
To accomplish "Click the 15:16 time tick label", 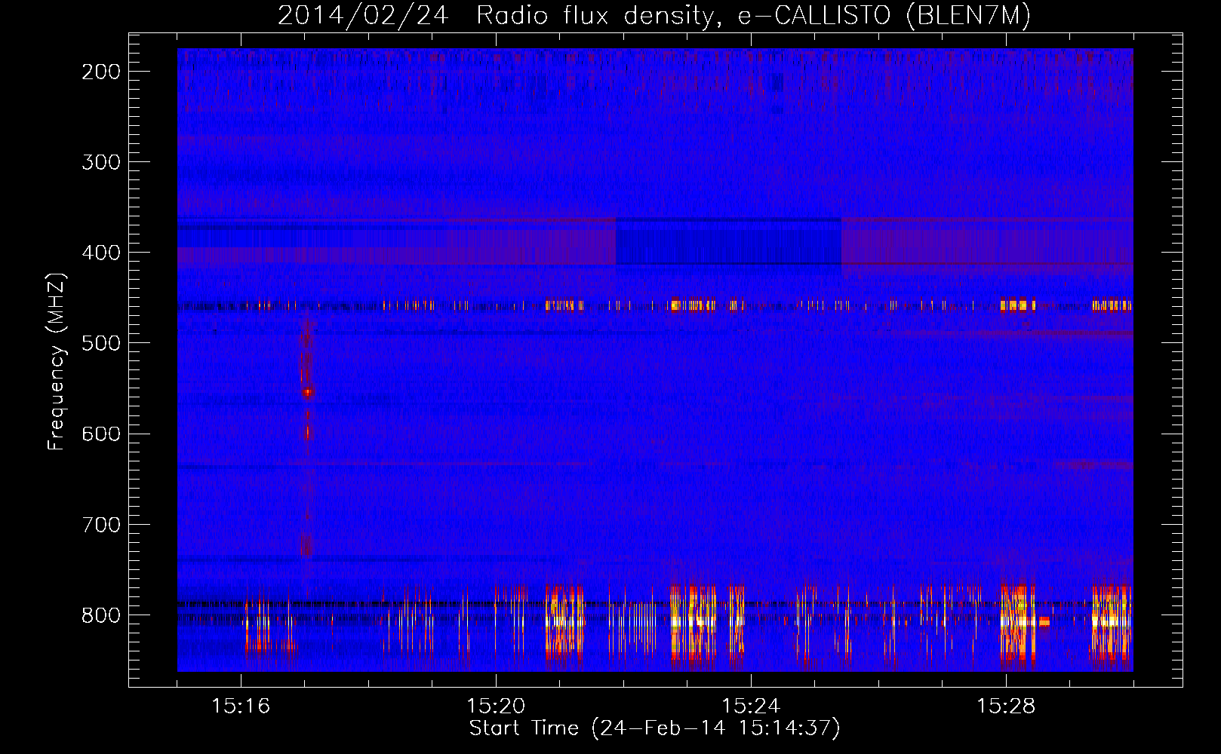I will point(241,706).
